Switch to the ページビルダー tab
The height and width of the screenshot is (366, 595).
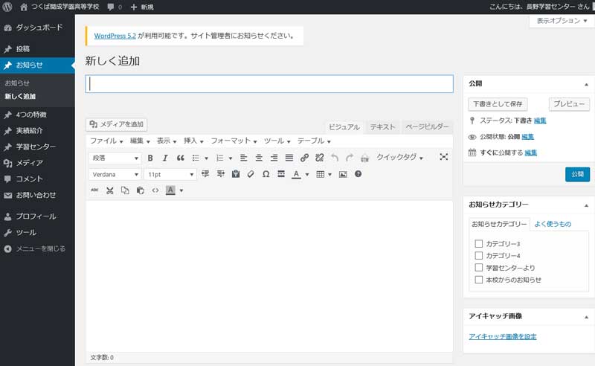coord(427,126)
